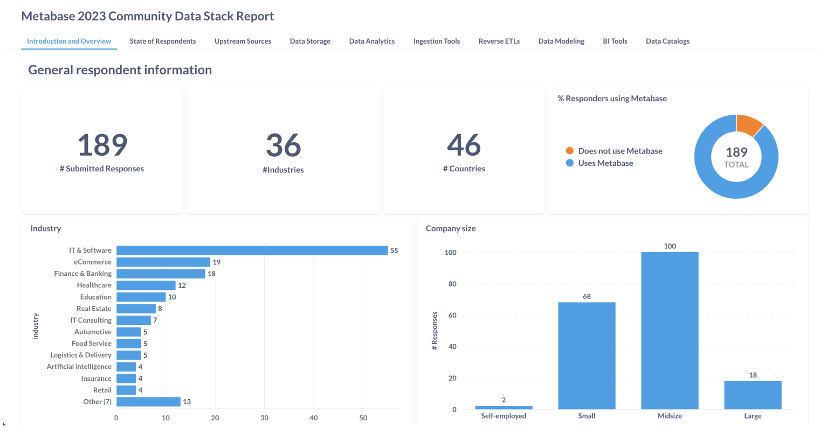The height and width of the screenshot is (431, 820).
Task: Click the 46 # Countries number
Action: [x=464, y=145]
